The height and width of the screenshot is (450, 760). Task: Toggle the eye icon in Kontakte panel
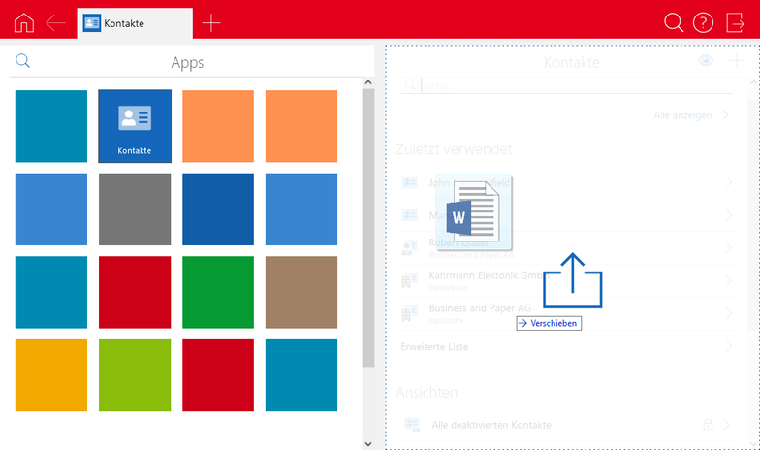pos(706,61)
